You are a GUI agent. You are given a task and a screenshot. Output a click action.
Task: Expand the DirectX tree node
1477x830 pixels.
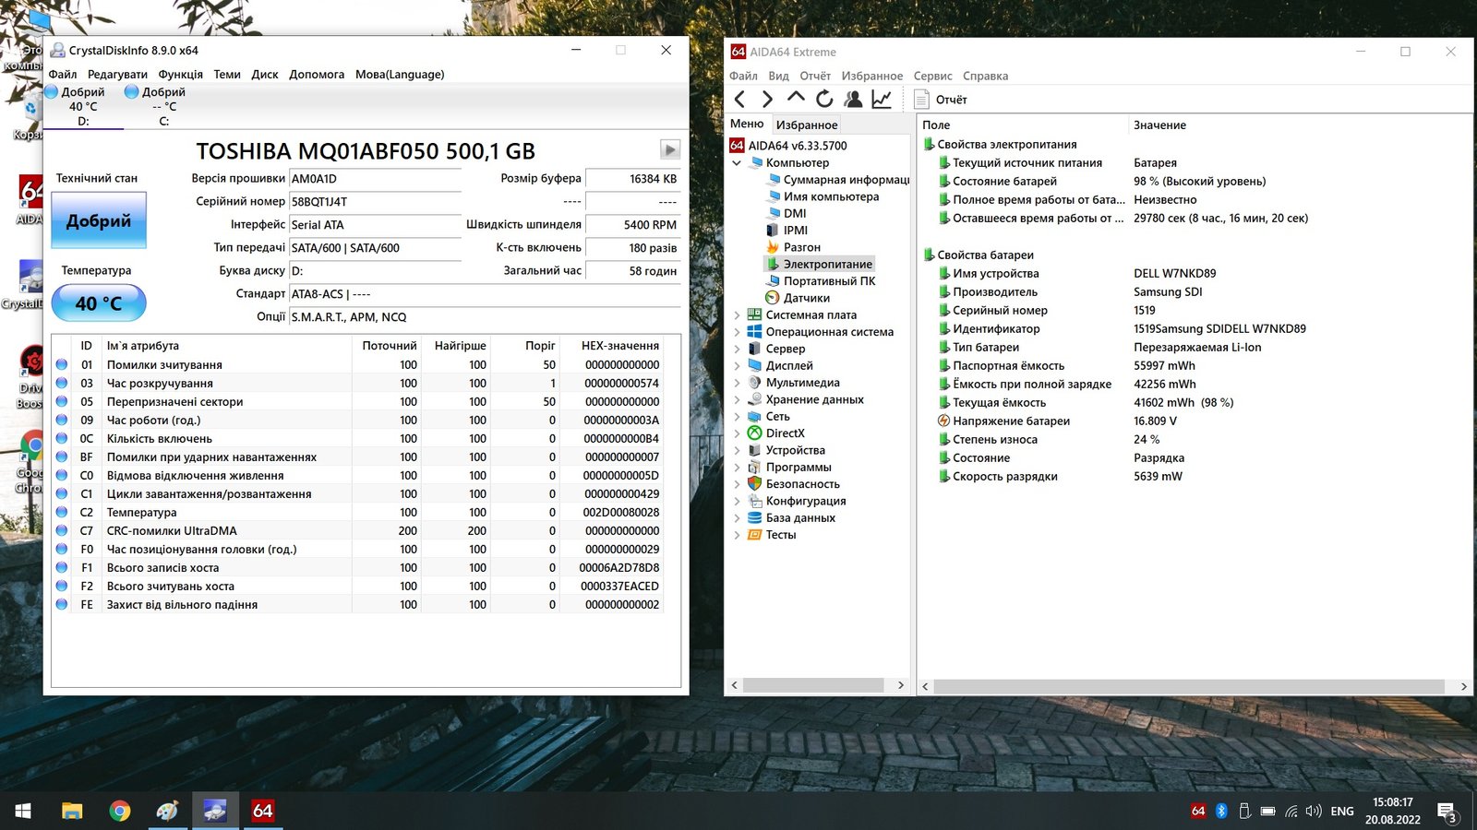pyautogui.click(x=737, y=433)
